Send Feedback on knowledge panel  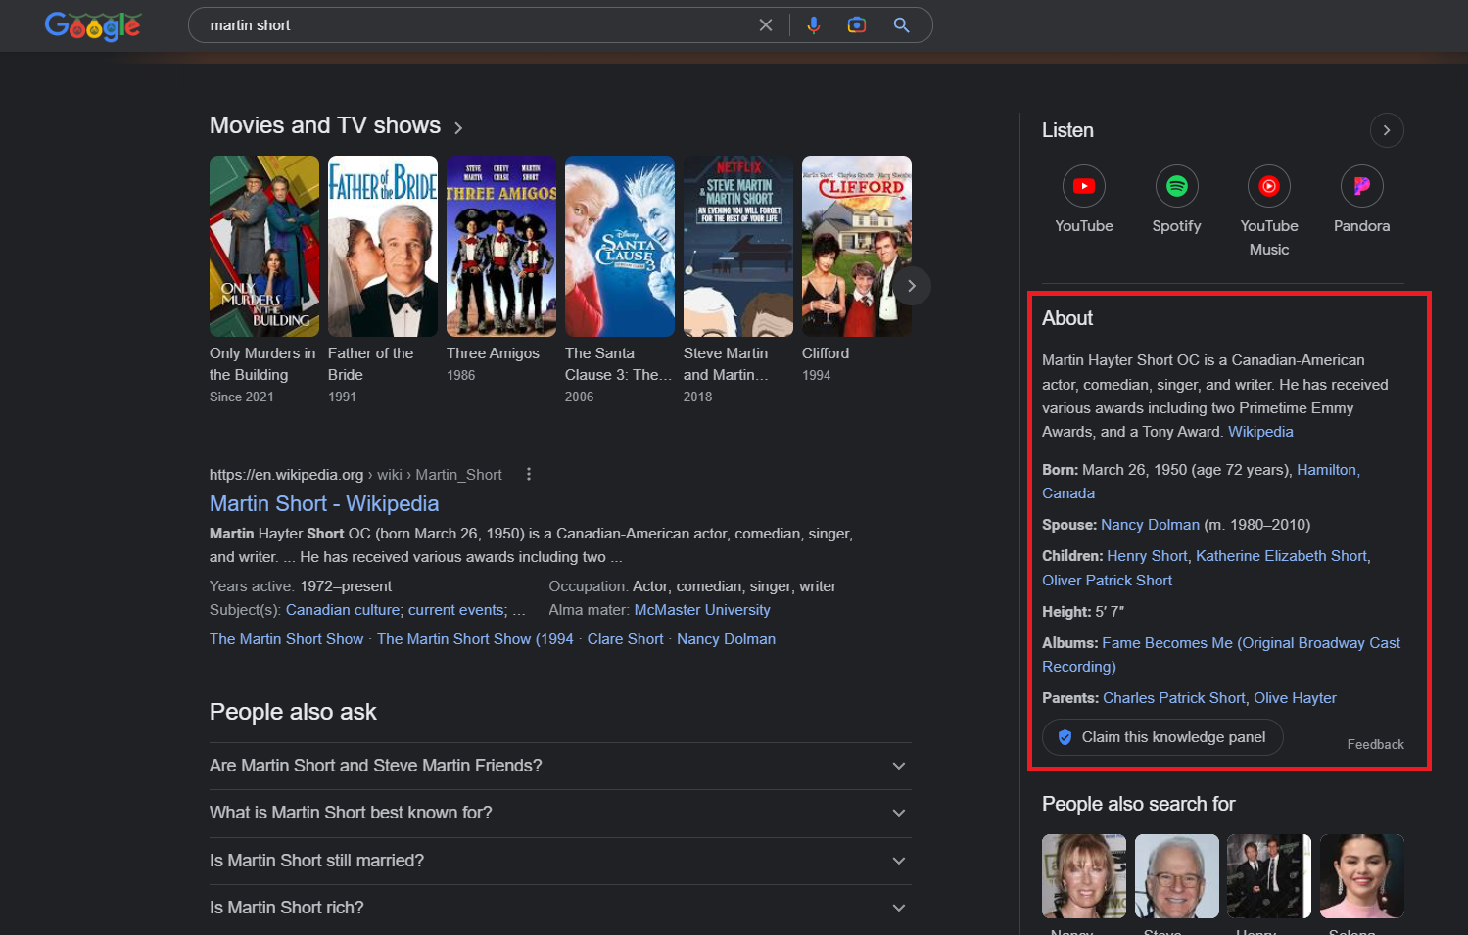tap(1375, 744)
